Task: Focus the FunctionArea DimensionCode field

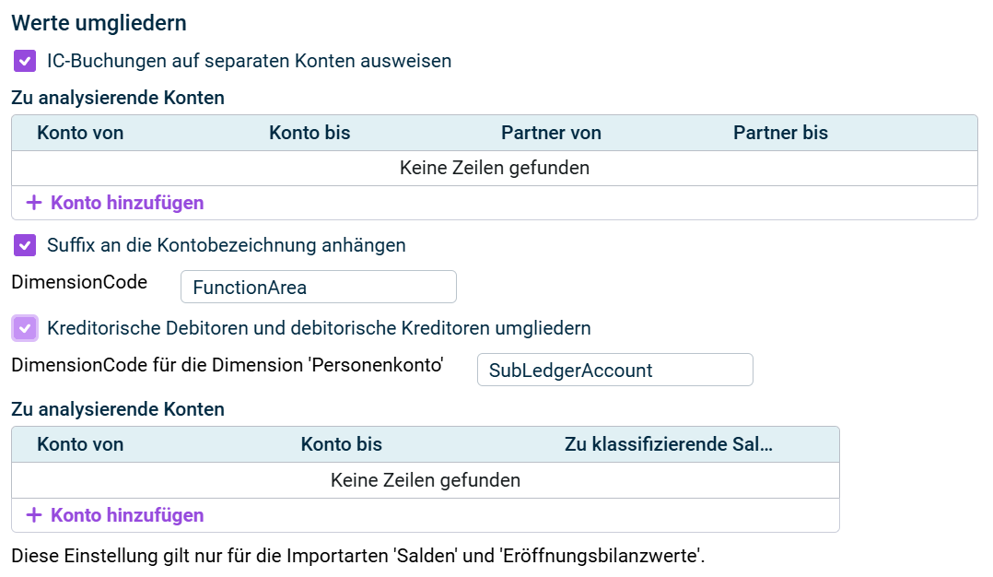Action: pos(318,288)
